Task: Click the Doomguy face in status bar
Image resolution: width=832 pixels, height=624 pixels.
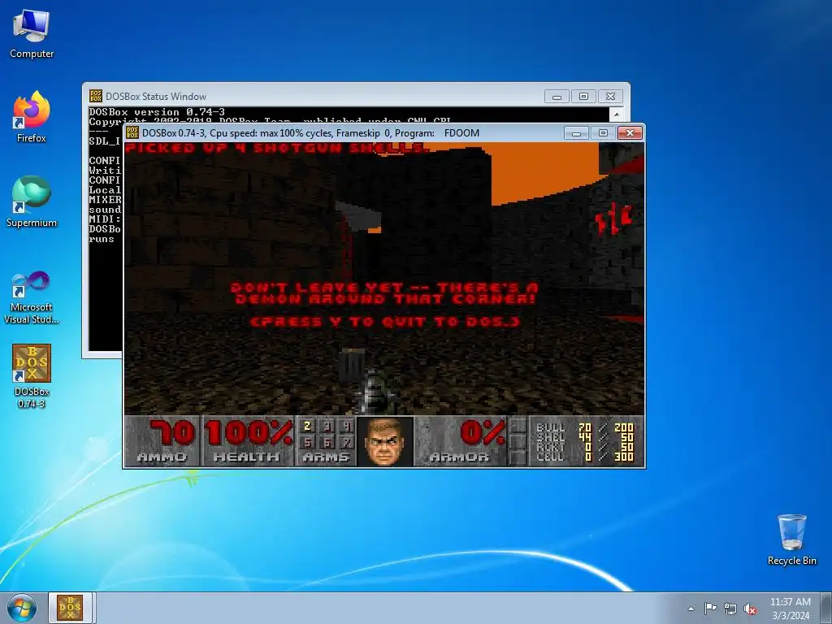Action: pos(385,441)
